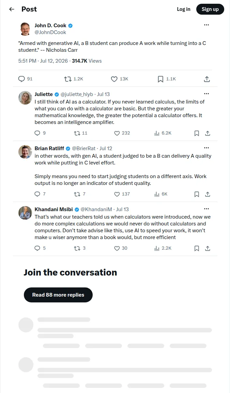Open the @JohnDCook profile handle

tap(50, 32)
